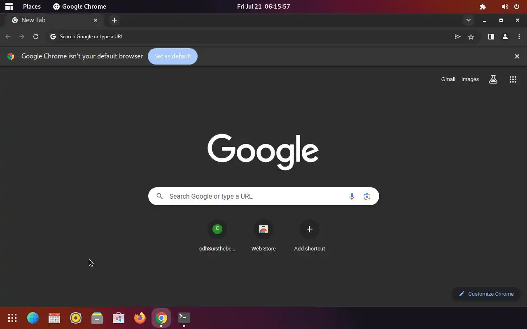Open a new tab with plus button
Screen dimensions: 527x329
click(x=114, y=20)
